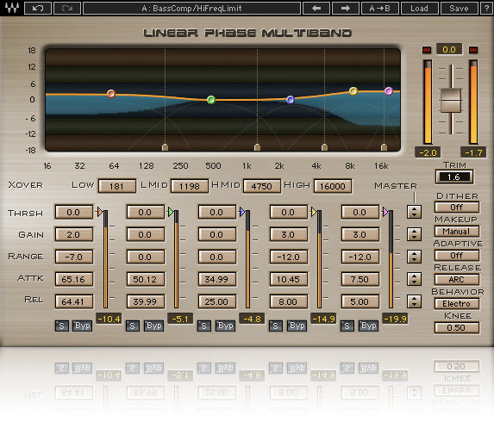The width and height of the screenshot is (494, 428).
Task: Click the High crossover 16000 field
Action: coord(333,186)
